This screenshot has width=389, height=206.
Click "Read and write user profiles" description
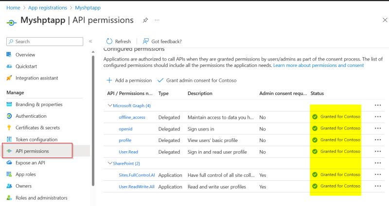point(216,187)
